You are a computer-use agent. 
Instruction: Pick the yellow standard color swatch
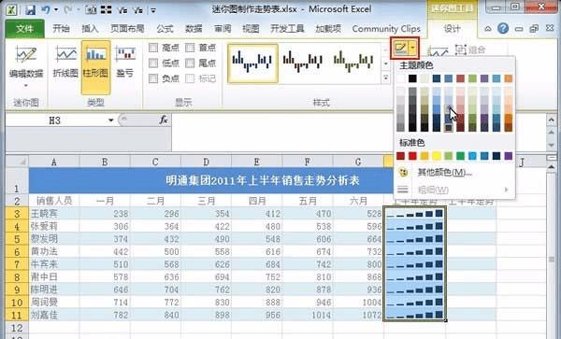click(x=437, y=156)
